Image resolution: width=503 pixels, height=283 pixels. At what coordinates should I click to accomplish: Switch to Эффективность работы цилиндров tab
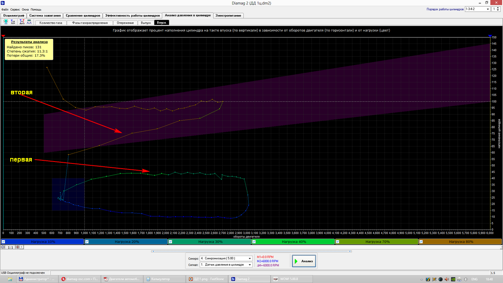coord(132,15)
